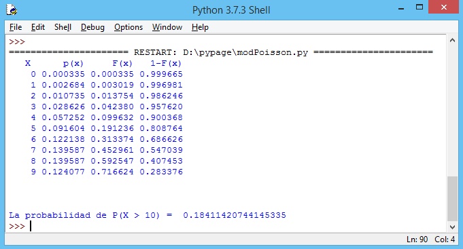Click the Python 3.7.3 Shell title text
This screenshot has width=463, height=249.
(x=231, y=10)
